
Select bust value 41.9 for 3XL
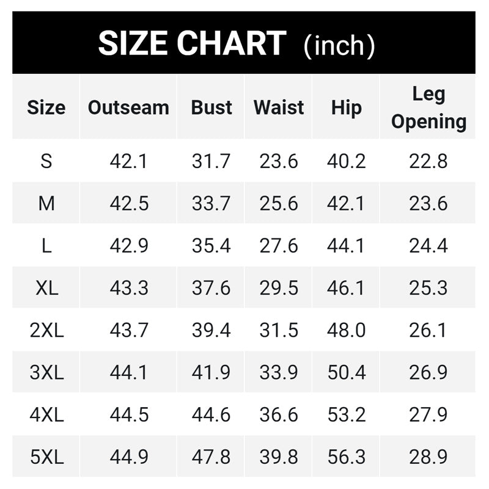[x=211, y=372]
